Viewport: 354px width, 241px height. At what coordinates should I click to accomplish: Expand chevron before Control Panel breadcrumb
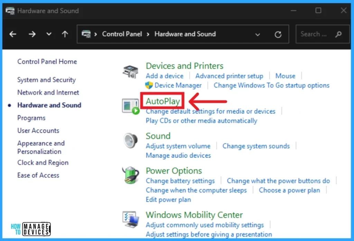(x=96, y=34)
